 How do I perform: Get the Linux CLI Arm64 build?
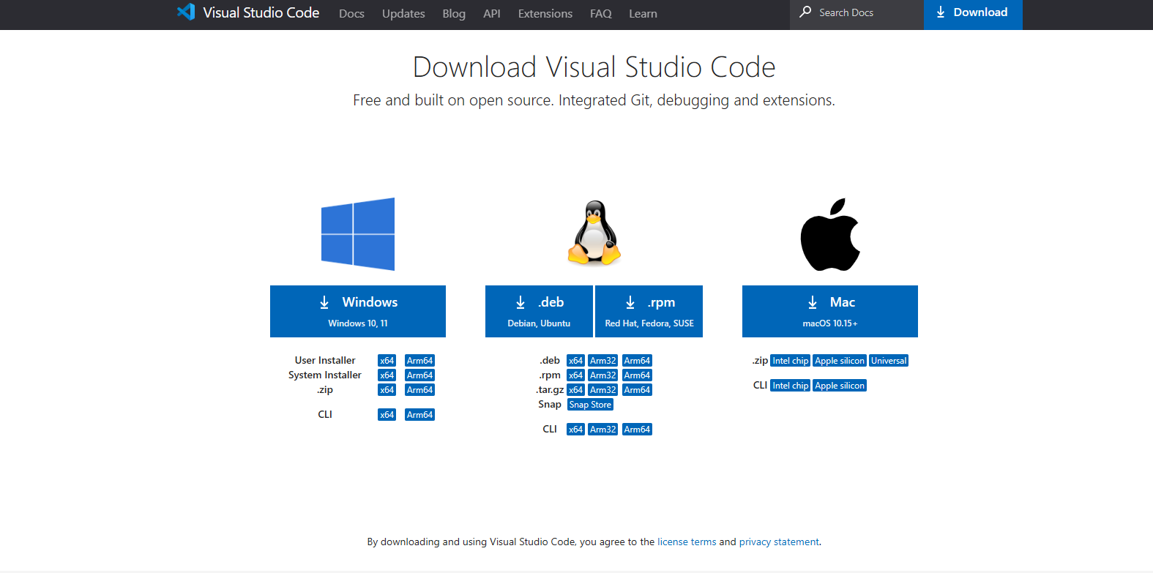(x=637, y=430)
